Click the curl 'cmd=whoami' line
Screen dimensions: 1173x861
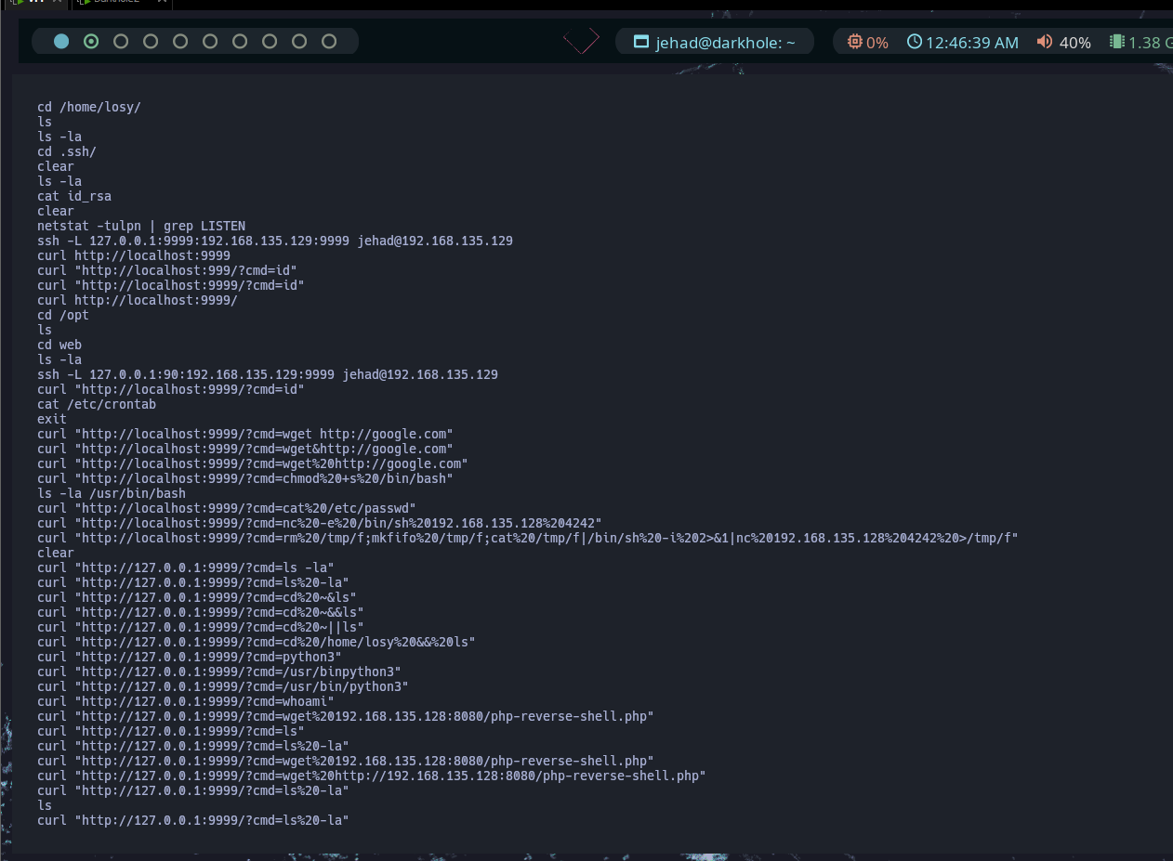pos(186,701)
